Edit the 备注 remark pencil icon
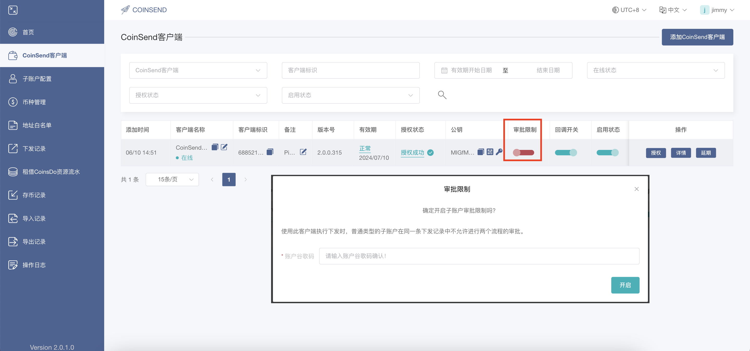The image size is (750, 351). point(303,152)
